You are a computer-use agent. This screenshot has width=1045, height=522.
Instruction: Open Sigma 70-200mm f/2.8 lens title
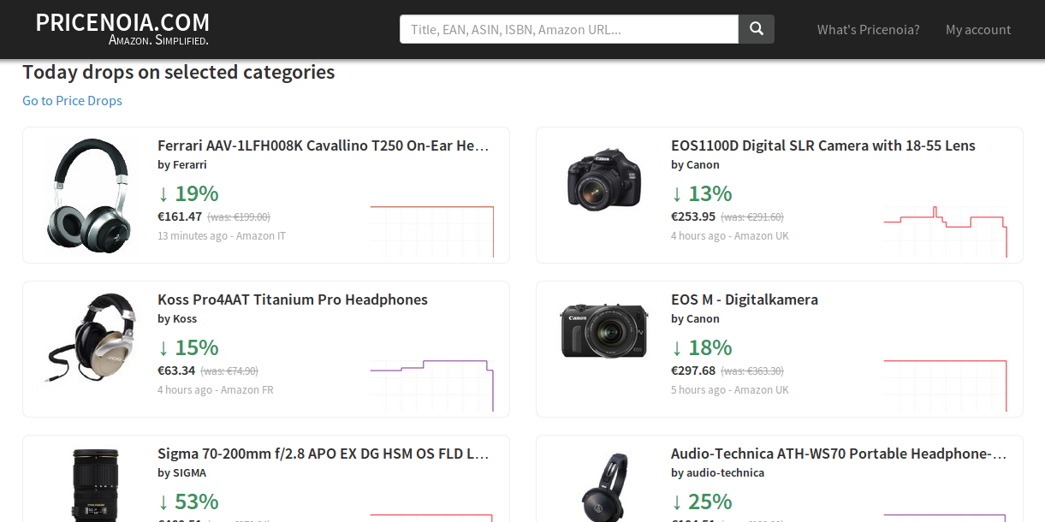324,454
